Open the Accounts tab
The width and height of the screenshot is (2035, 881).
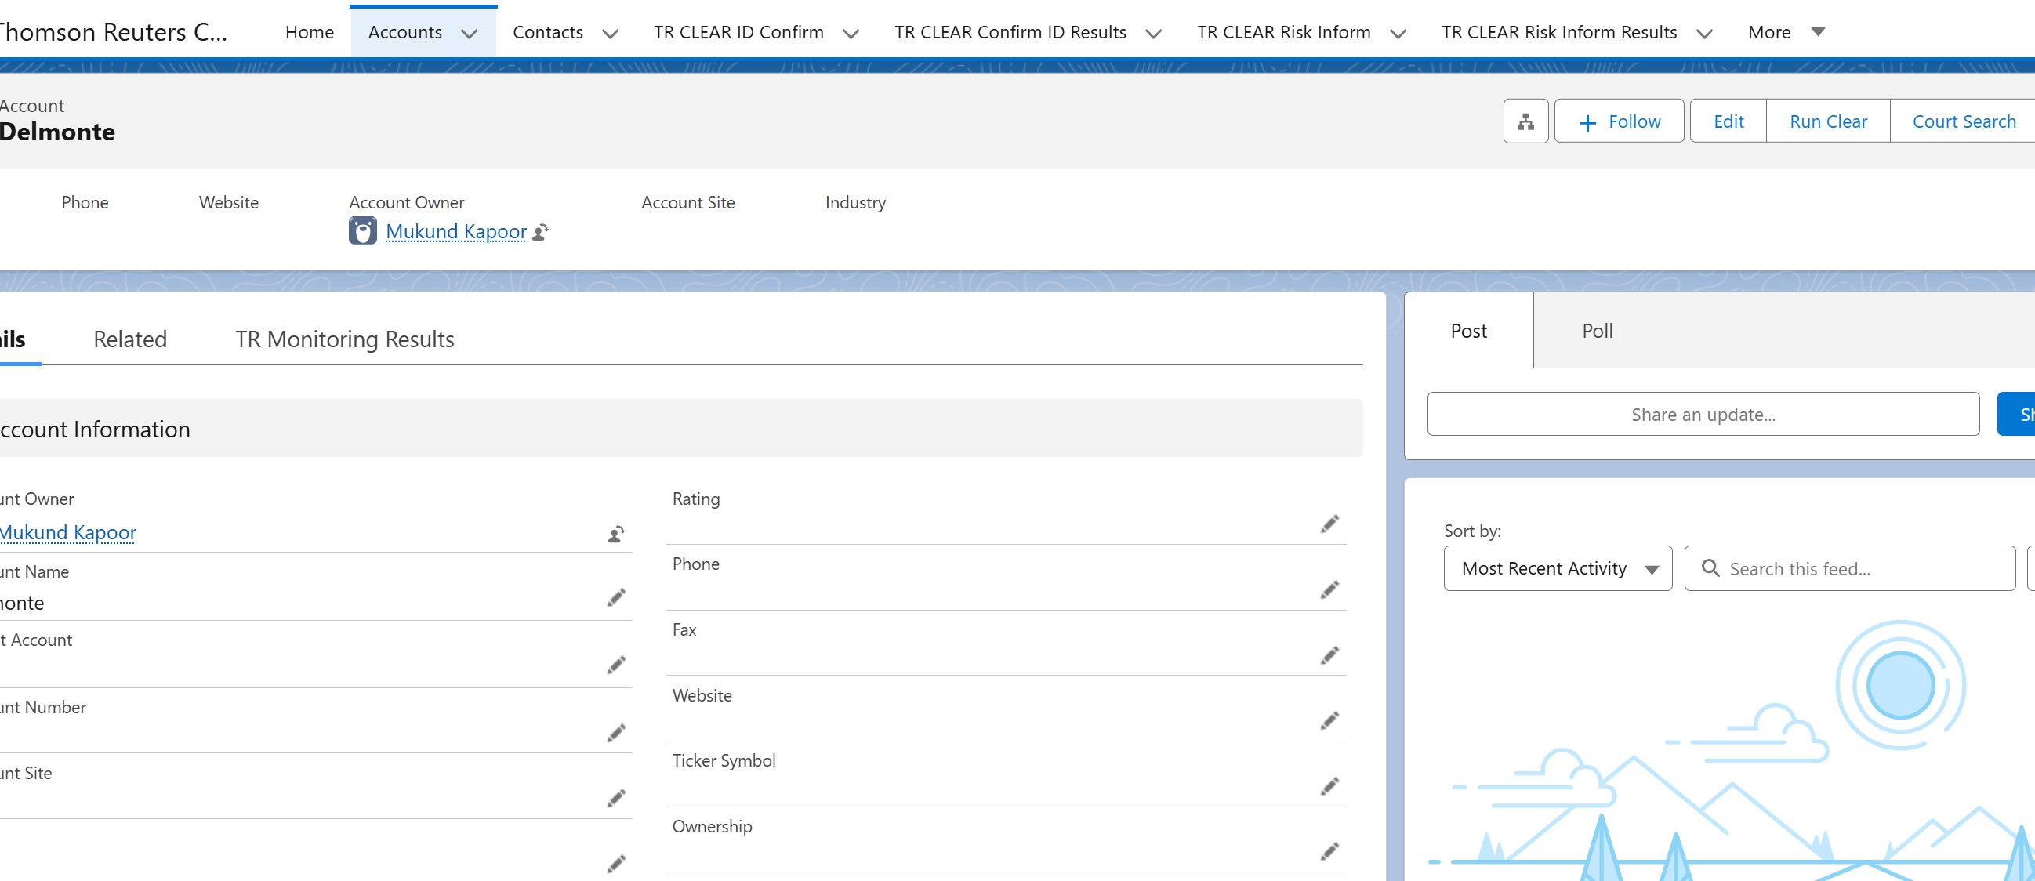(x=405, y=32)
